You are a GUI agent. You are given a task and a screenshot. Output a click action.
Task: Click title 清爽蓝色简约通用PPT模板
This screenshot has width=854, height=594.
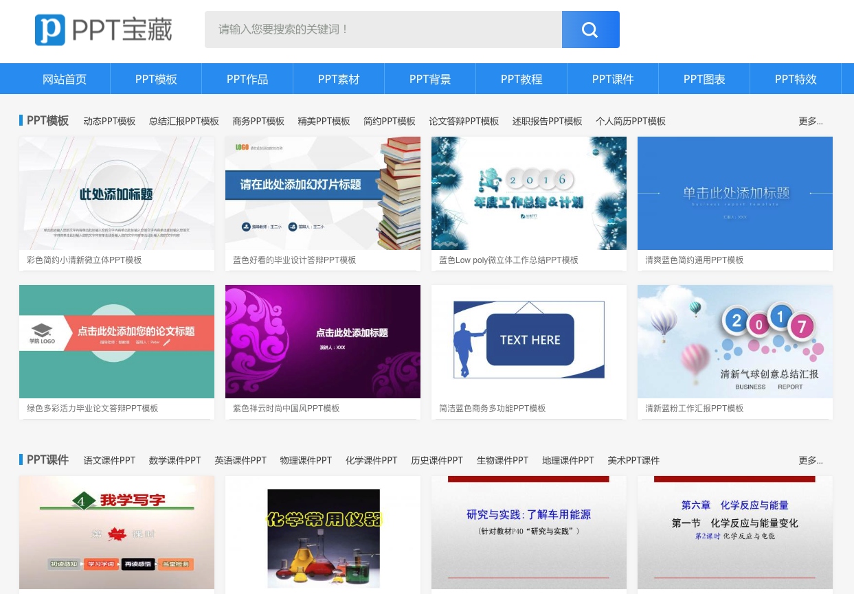tap(694, 260)
